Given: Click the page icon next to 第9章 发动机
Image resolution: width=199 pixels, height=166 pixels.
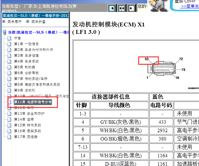Looking at the screenshot, I should click(x=9, y=90).
